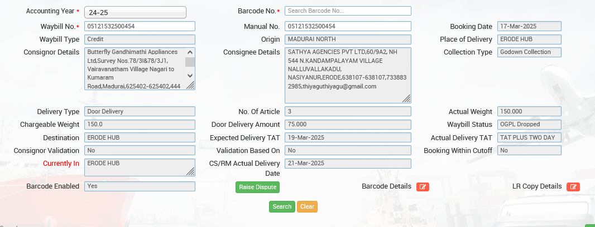Click the green Search button

click(282, 206)
